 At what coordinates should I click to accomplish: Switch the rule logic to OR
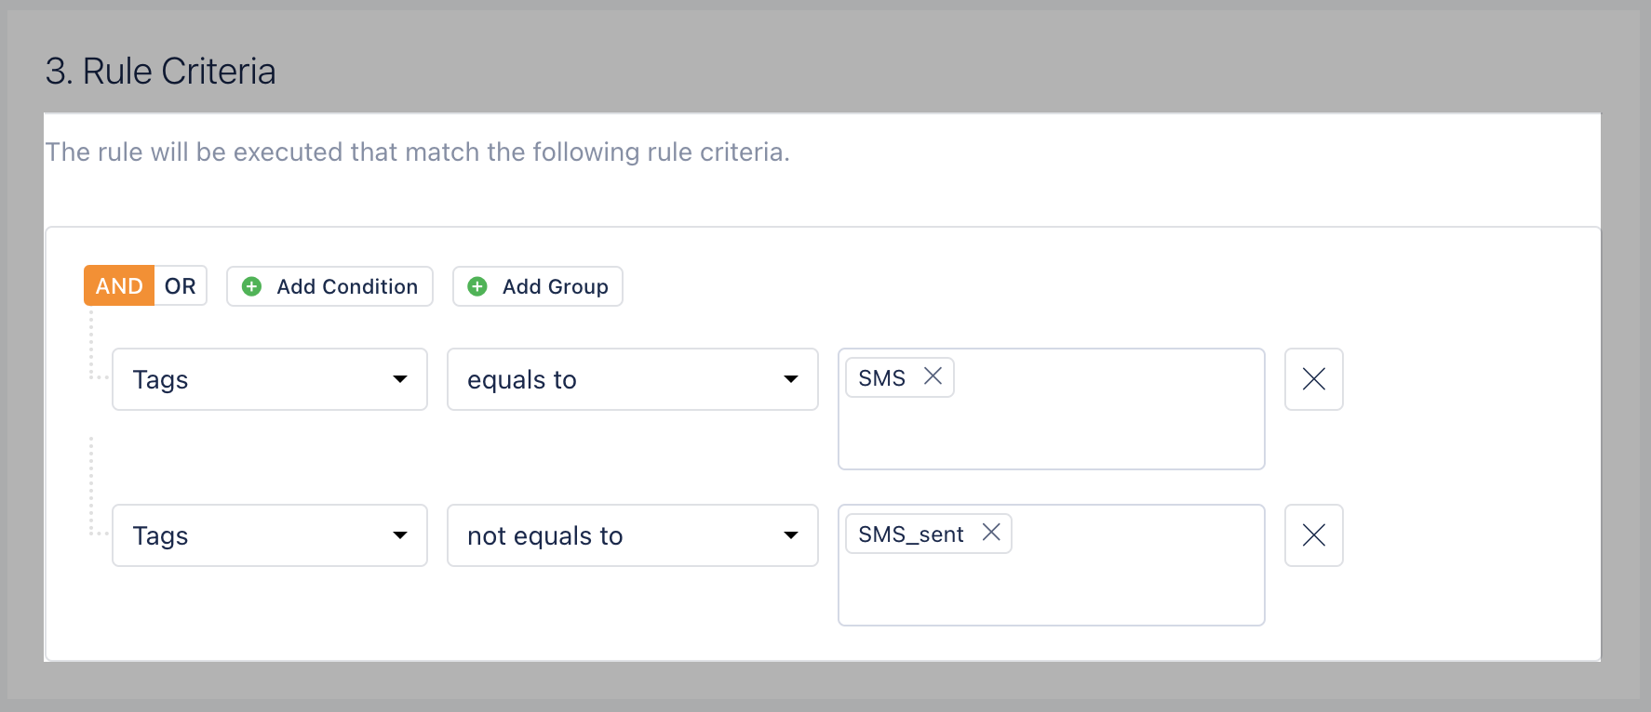click(181, 286)
